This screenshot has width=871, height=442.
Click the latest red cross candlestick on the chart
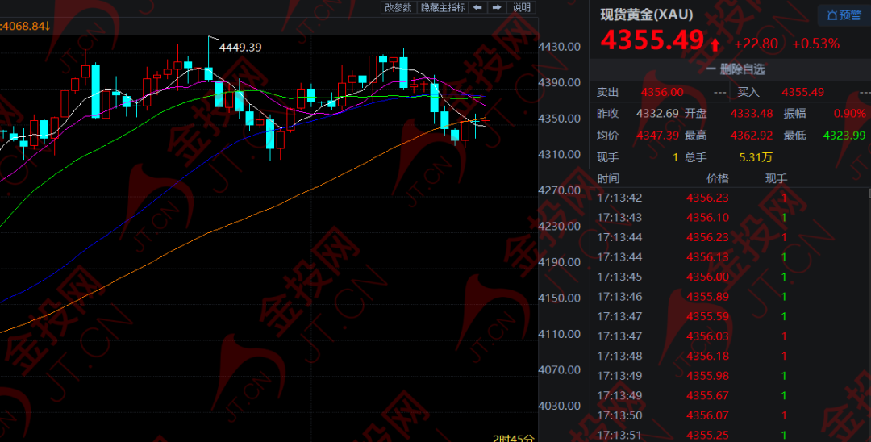pyautogui.click(x=486, y=119)
